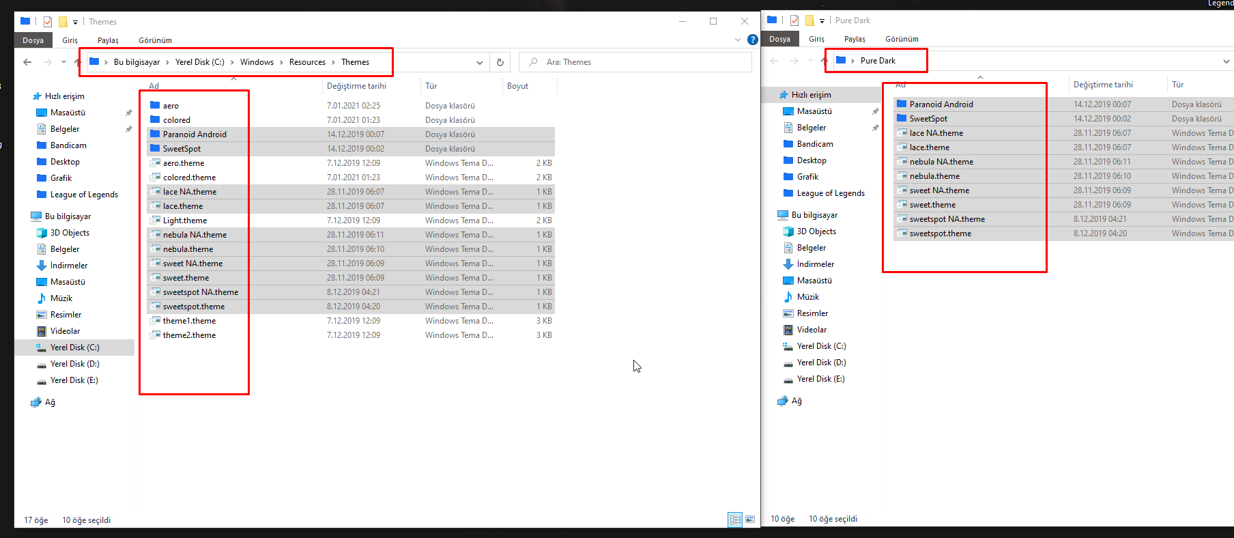The height and width of the screenshot is (538, 1234).
Task: Open Müzik in Themes window sidebar
Action: pyautogui.click(x=61, y=298)
